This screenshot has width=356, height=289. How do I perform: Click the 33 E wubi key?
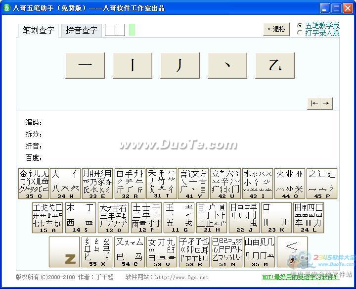click(x=97, y=184)
